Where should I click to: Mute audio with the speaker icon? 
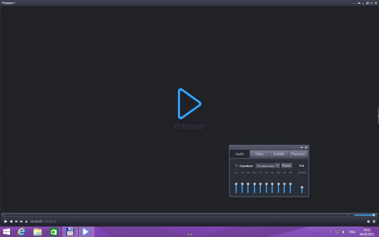[351, 215]
